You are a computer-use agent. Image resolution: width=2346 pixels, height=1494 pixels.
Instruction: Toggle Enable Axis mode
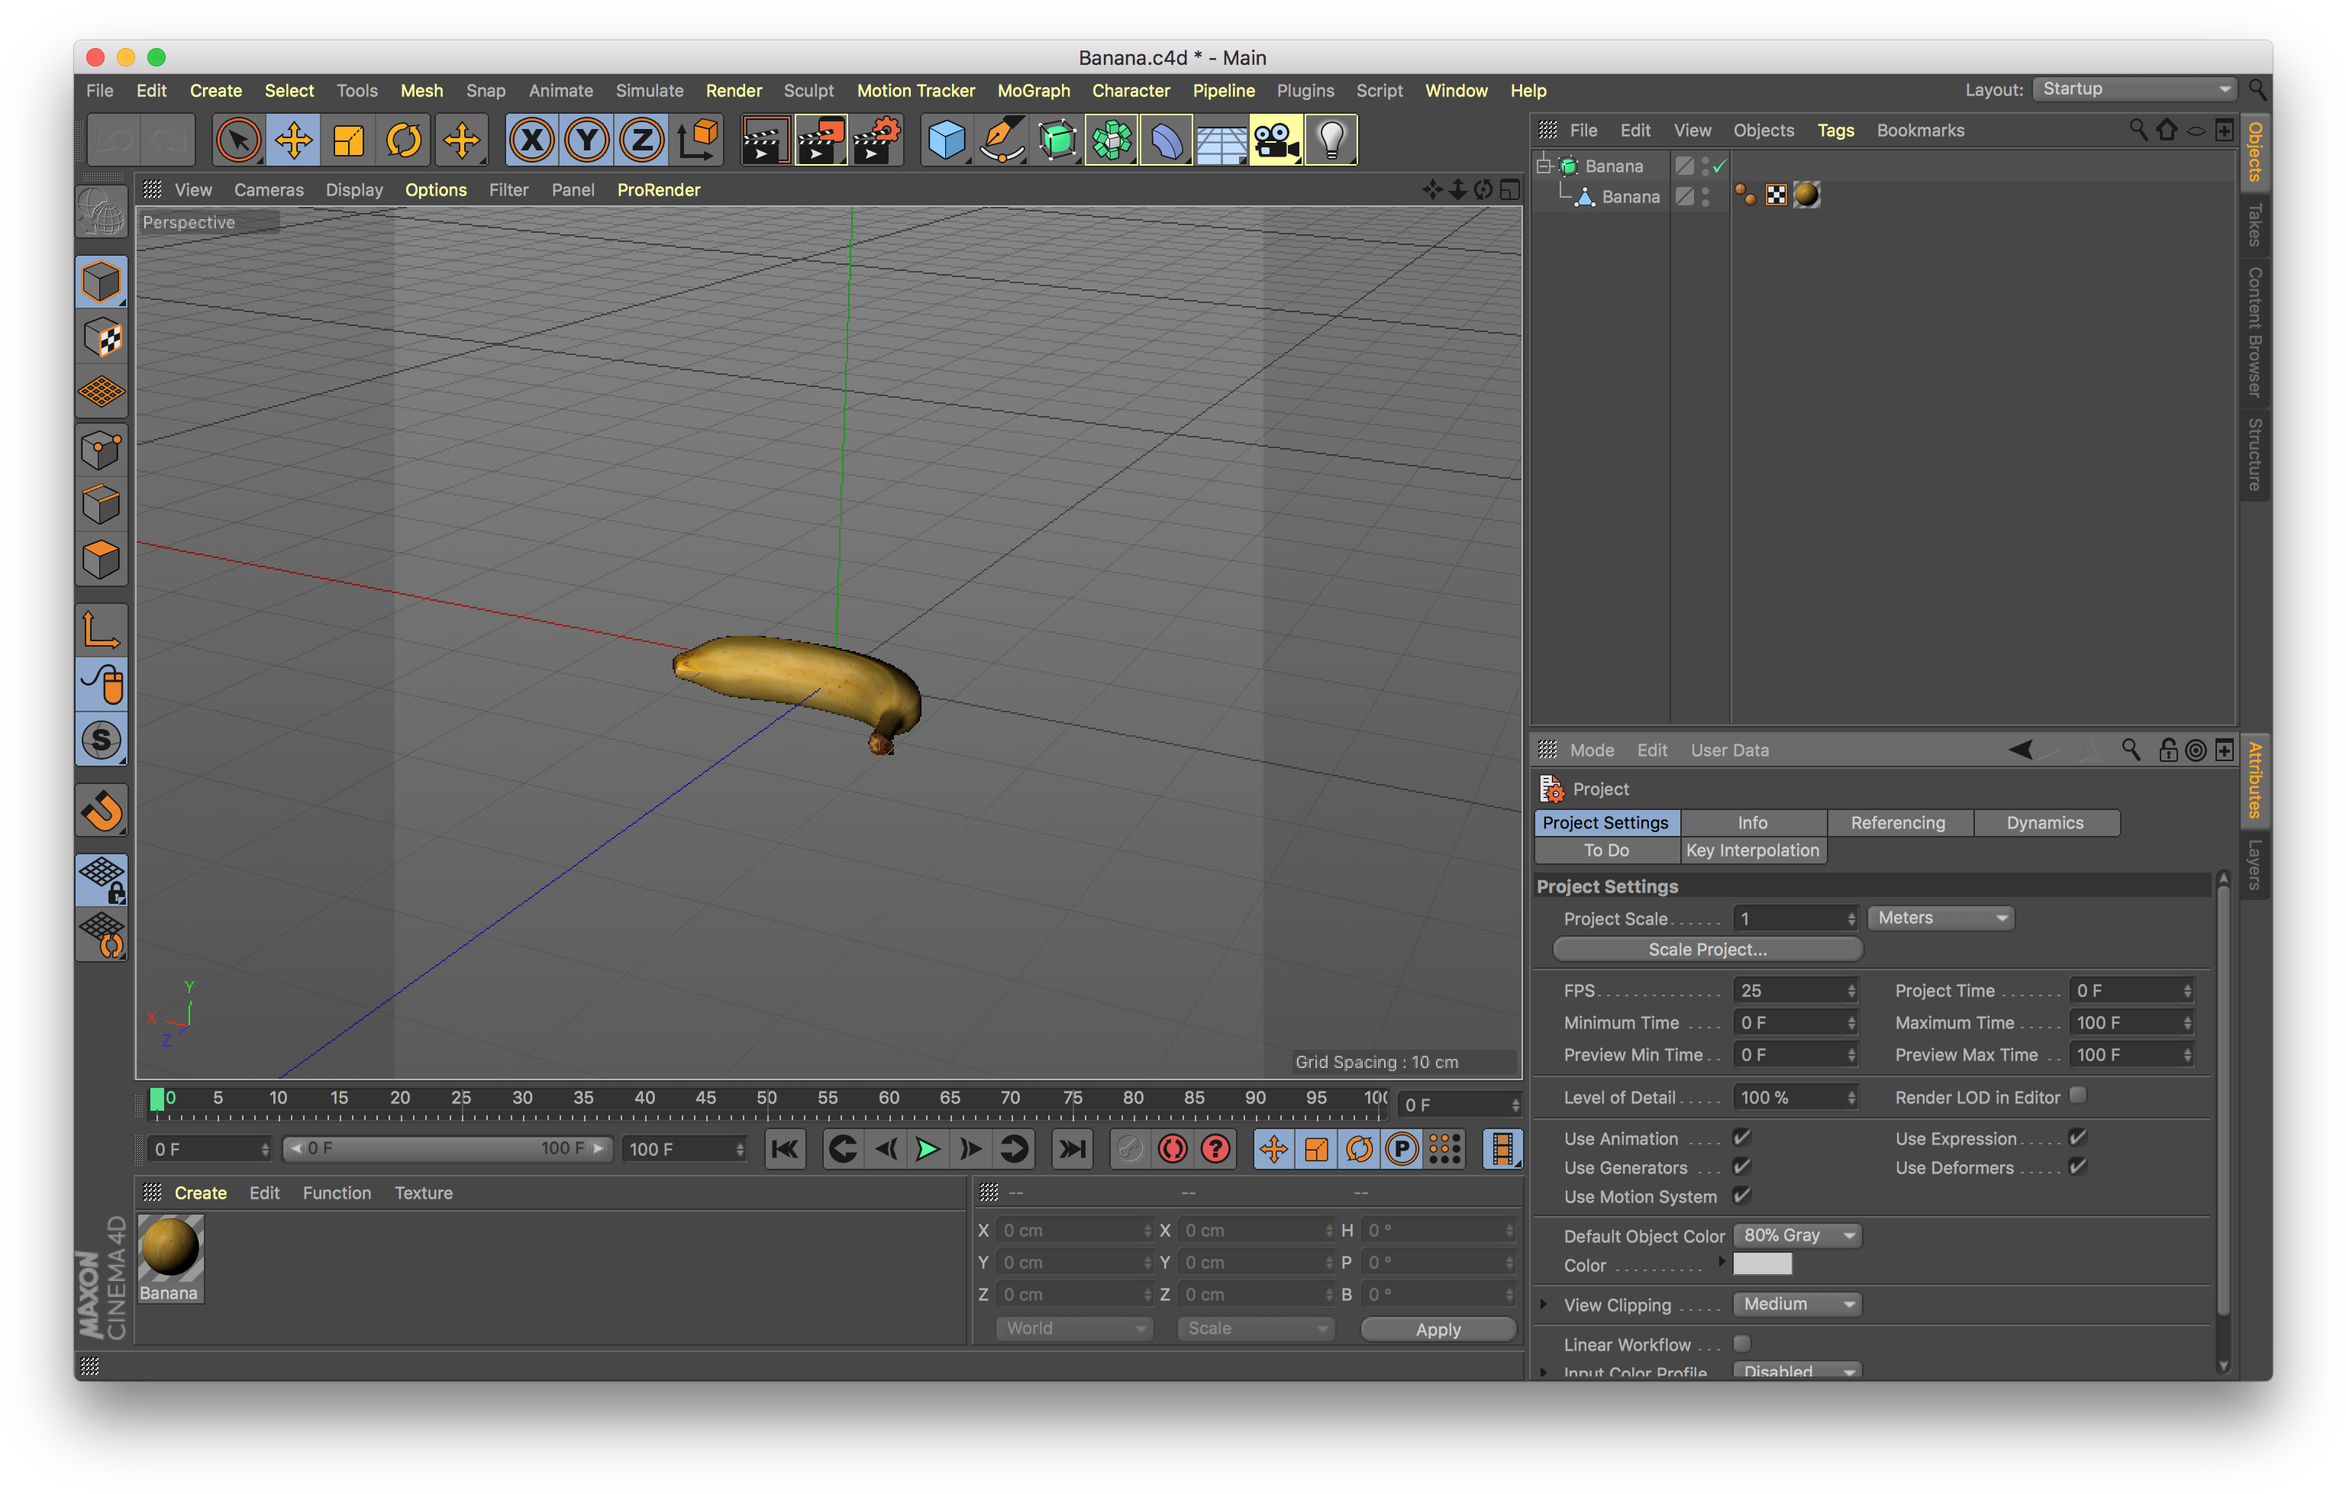click(102, 629)
